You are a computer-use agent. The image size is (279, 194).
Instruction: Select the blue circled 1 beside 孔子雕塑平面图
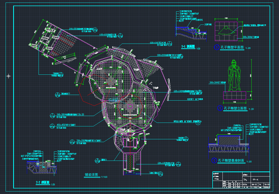tap(217, 47)
